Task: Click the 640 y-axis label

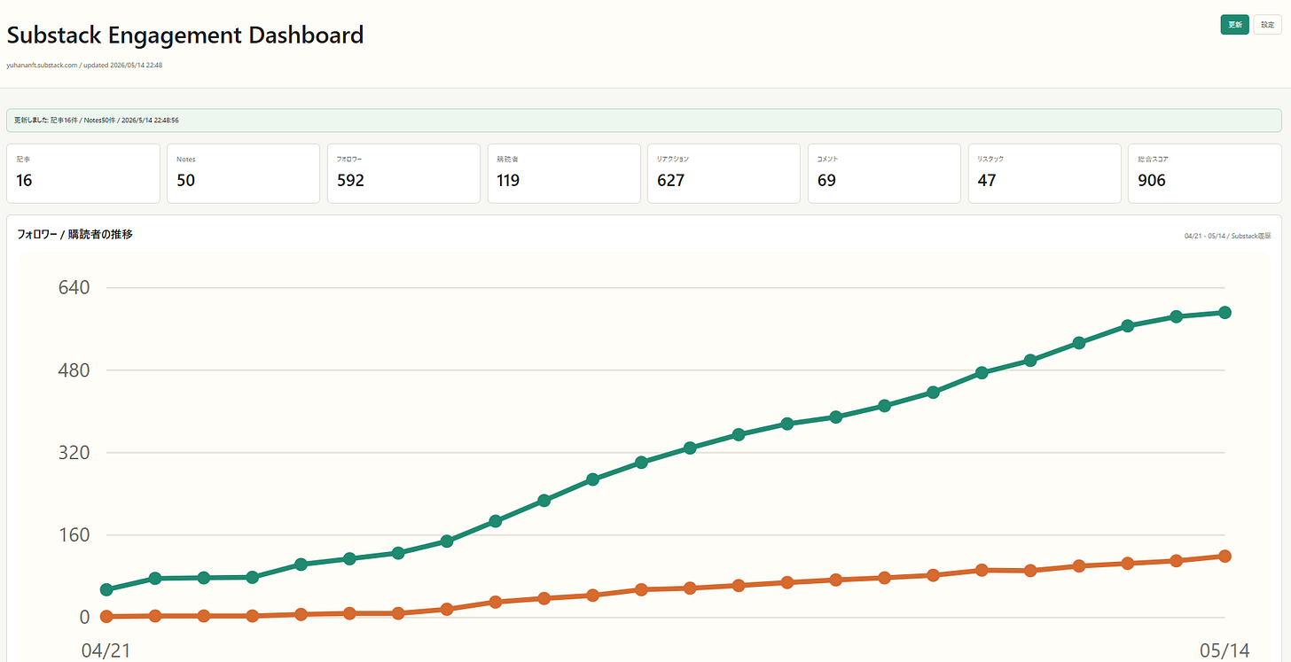Action: pos(73,288)
